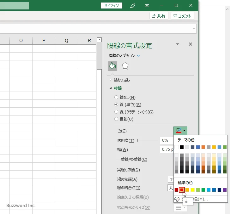Select 線 (グラデーション)(G) radio button

[x=116, y=112]
